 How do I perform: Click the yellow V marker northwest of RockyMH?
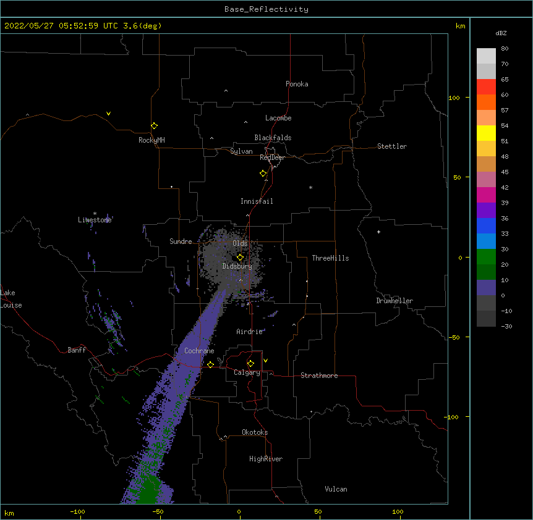coord(108,114)
